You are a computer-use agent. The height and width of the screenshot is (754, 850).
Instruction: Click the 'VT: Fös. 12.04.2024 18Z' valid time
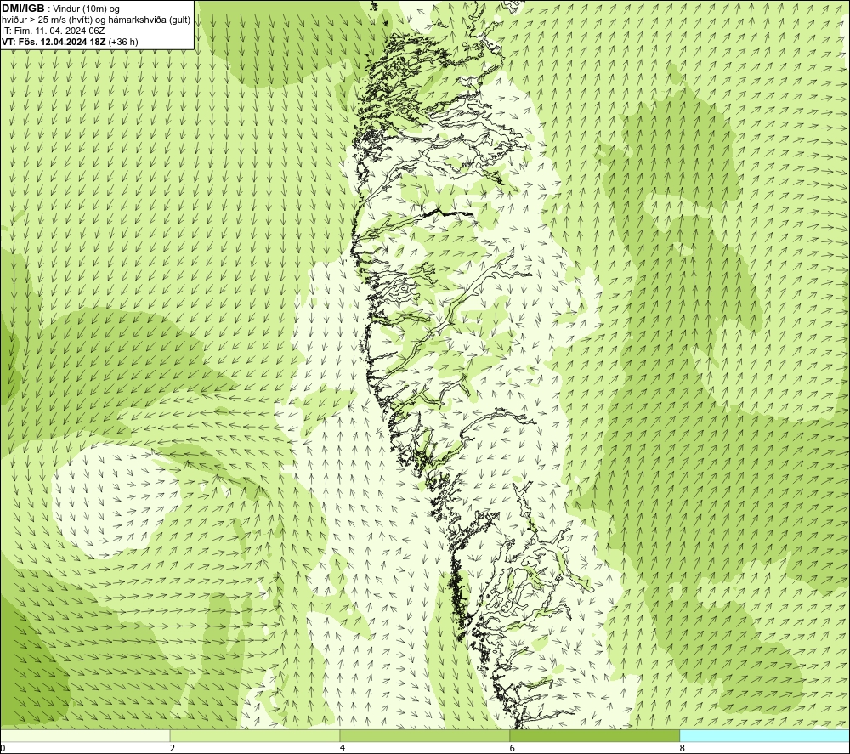click(54, 42)
